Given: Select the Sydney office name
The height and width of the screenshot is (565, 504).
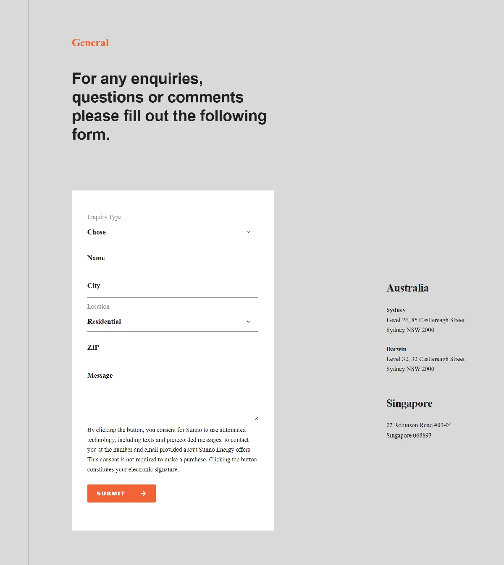Looking at the screenshot, I should (x=396, y=310).
